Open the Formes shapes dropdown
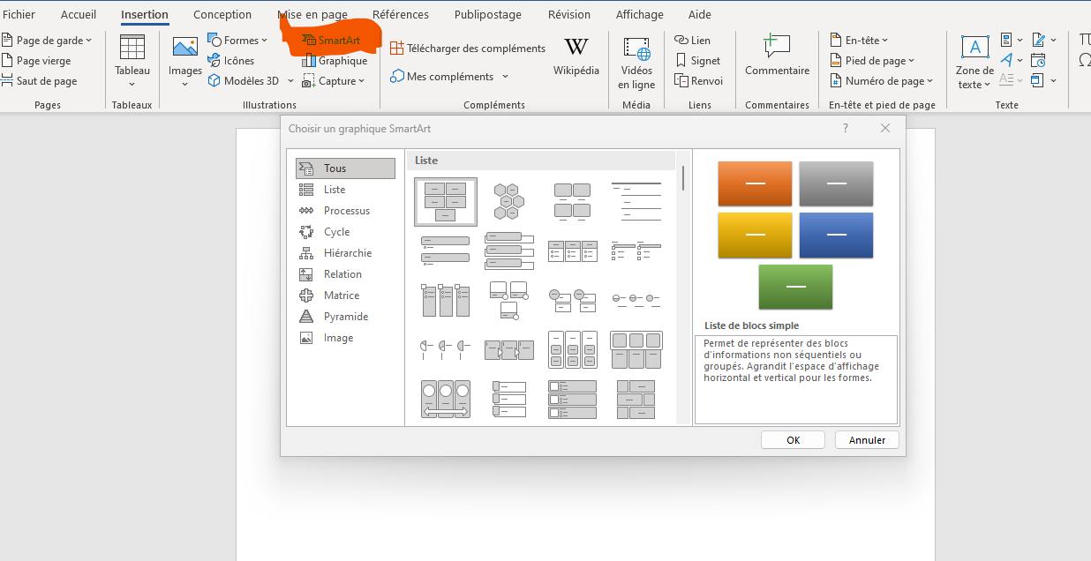This screenshot has height=561, width=1091. [264, 41]
